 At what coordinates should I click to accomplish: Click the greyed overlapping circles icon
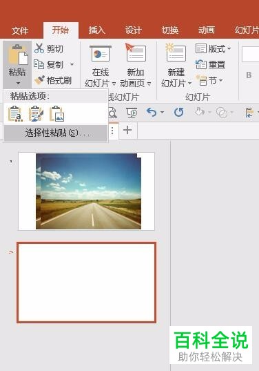tap(222, 113)
